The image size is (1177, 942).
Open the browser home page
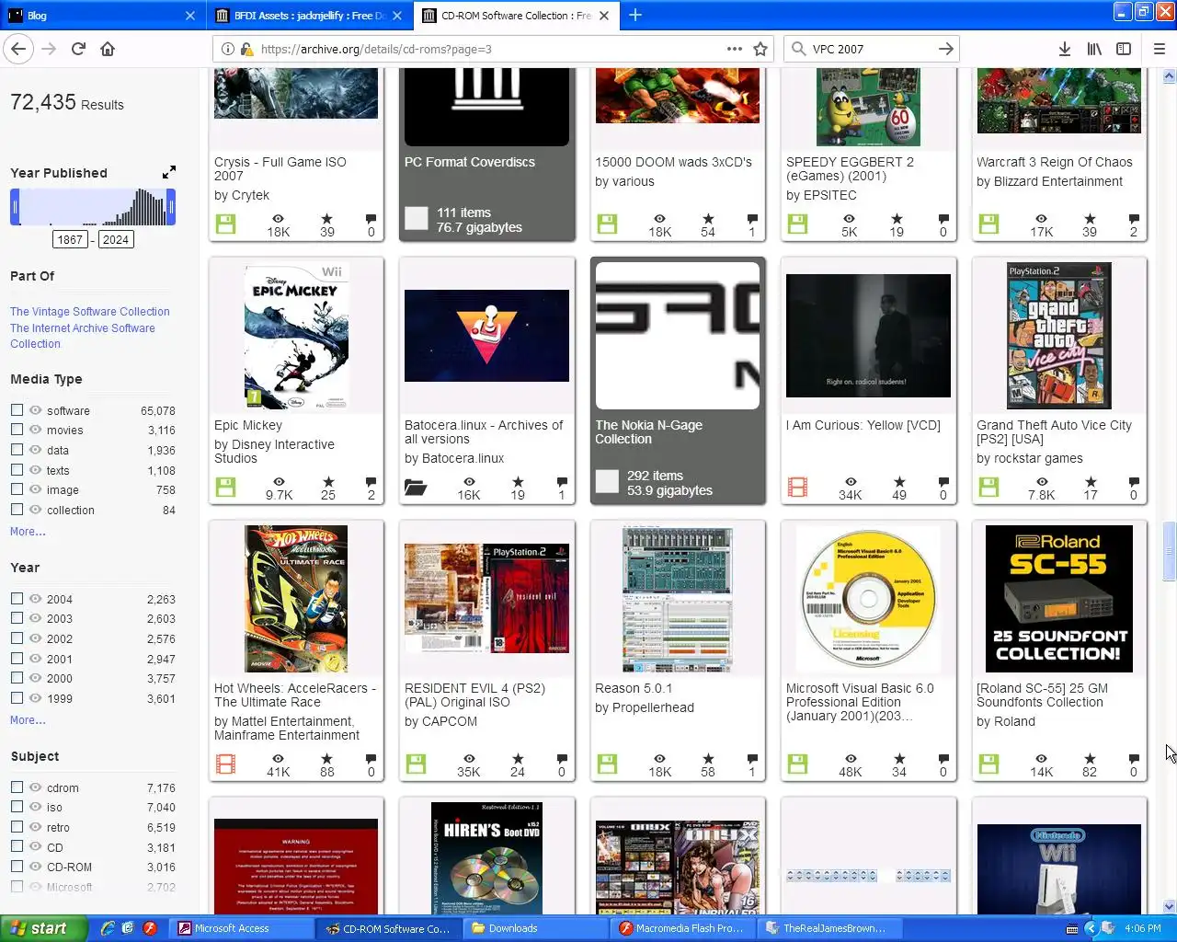tap(108, 49)
